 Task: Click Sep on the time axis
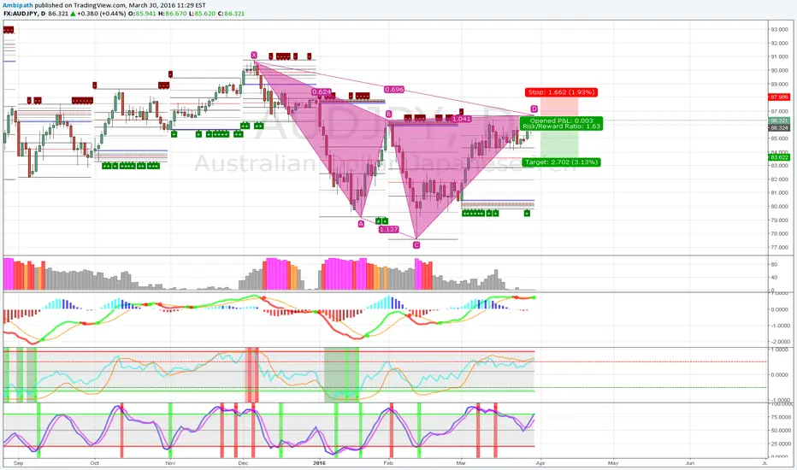[18, 463]
